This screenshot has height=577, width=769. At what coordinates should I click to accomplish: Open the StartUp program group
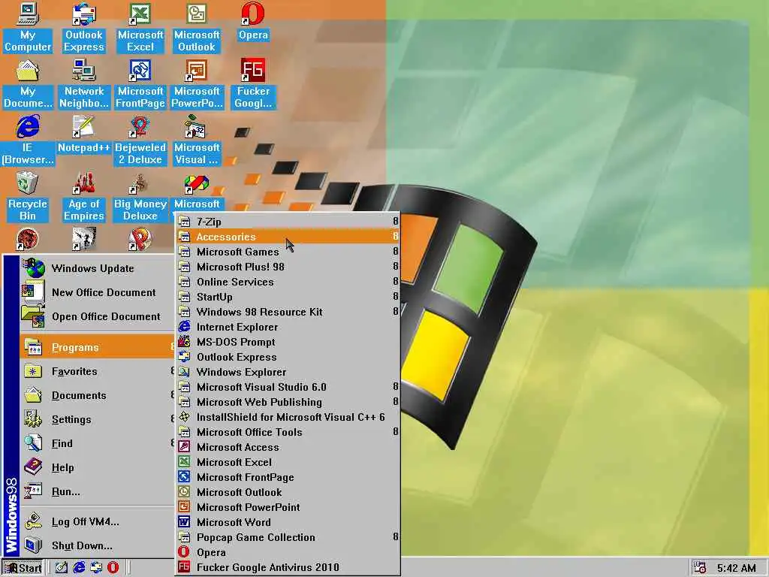[x=288, y=297]
